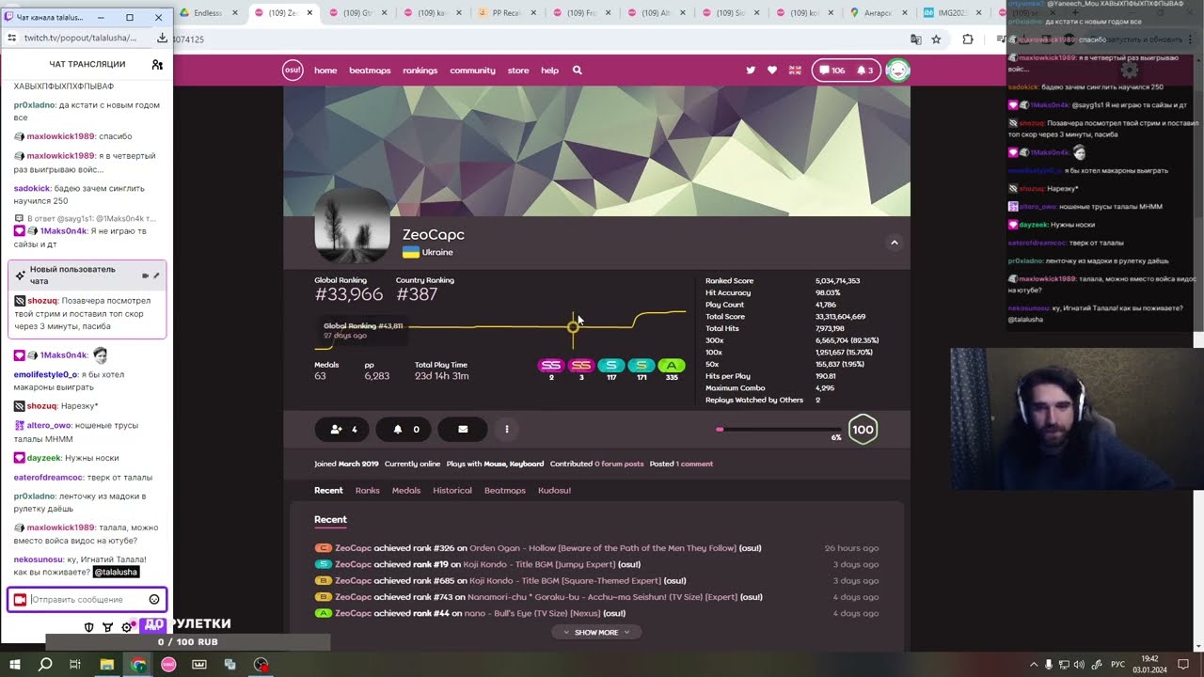Open the three-dot profile options menu

point(507,430)
